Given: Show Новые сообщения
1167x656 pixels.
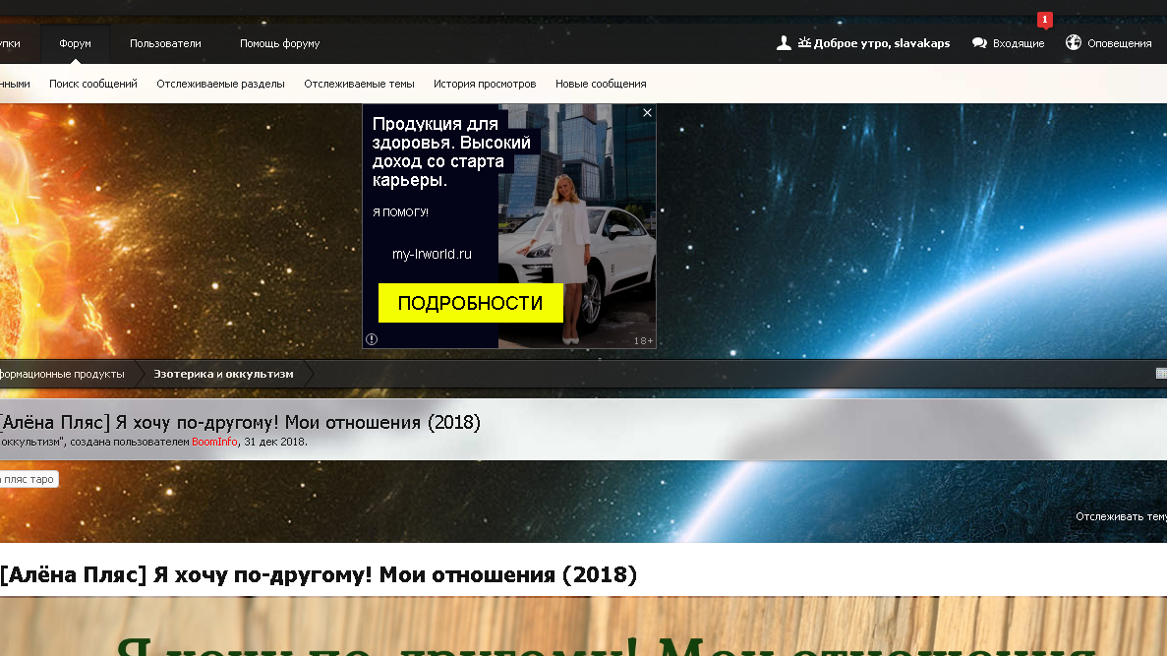Looking at the screenshot, I should click(x=601, y=84).
